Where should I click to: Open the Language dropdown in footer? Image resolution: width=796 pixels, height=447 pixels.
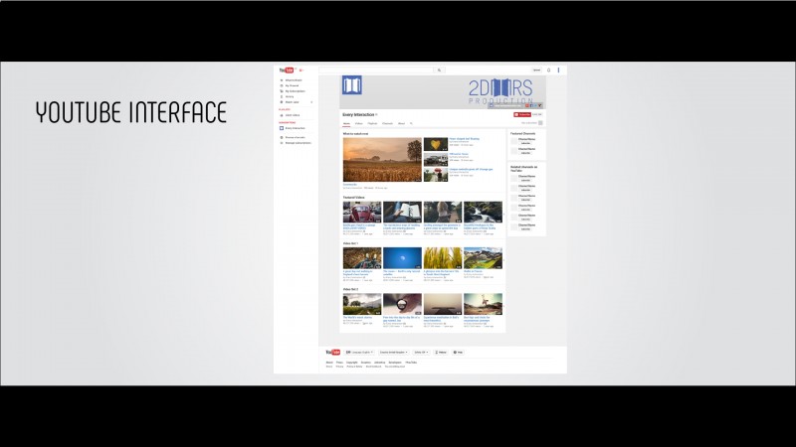pyautogui.click(x=359, y=353)
